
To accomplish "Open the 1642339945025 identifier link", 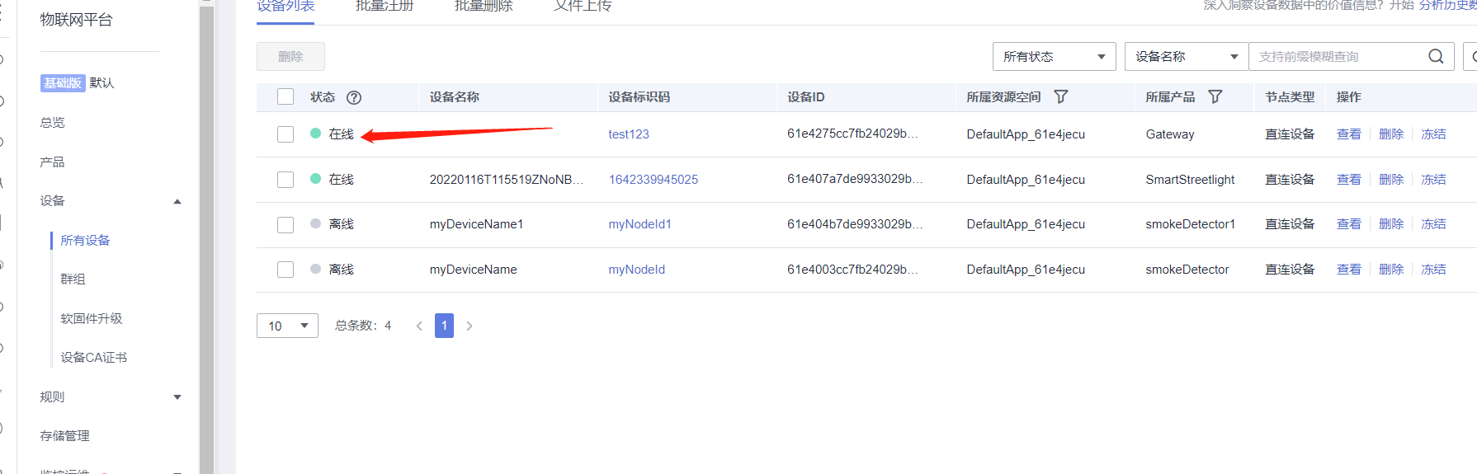I will pos(654,179).
